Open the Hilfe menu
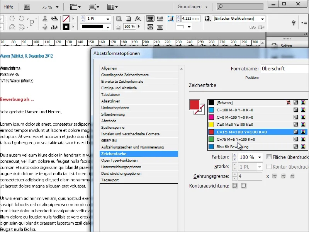Image resolution: width=309 pixels, height=232 pixels. [x=8, y=7]
